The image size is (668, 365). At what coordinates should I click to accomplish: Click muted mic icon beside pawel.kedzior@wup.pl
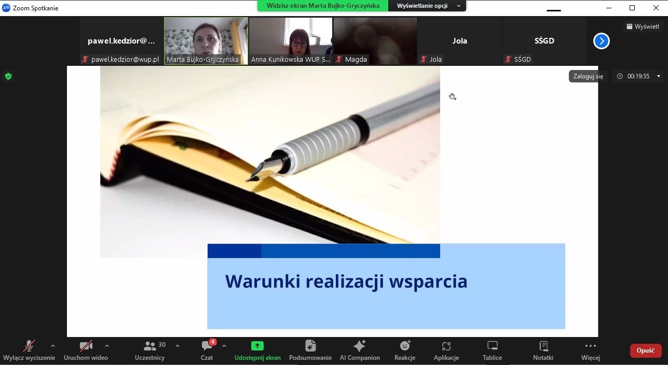click(x=86, y=59)
